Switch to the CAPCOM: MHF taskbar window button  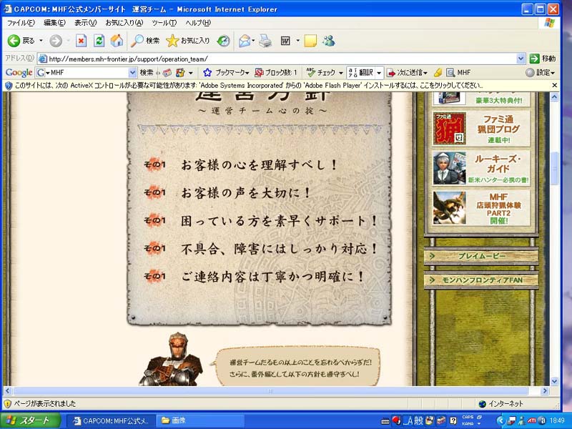(112, 420)
